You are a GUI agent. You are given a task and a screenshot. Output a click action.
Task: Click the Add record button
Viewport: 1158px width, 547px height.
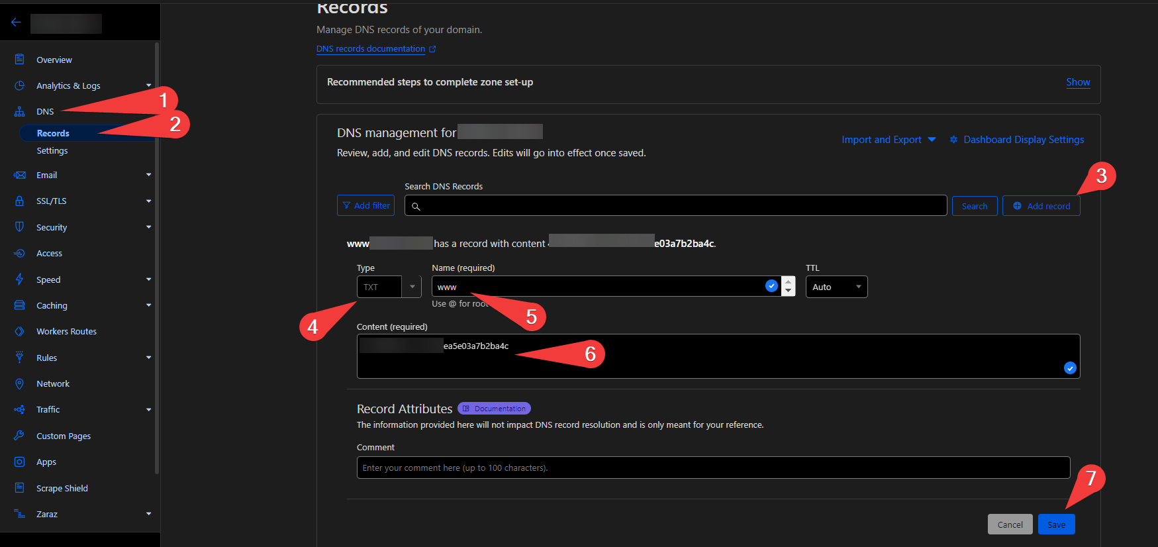1041,206
